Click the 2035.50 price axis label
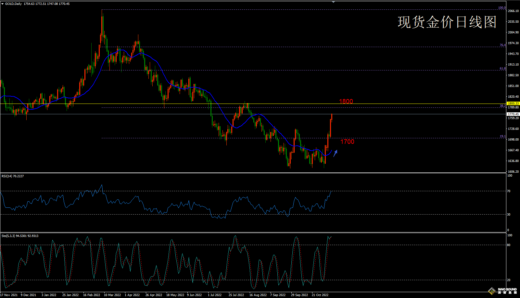 point(514,22)
